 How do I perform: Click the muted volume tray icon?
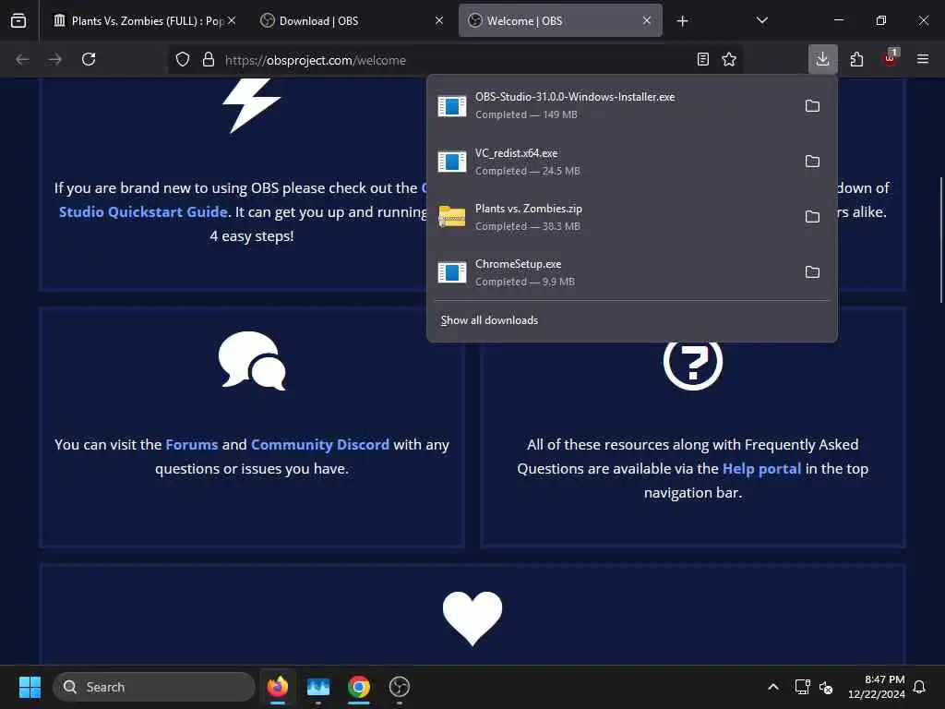(826, 687)
